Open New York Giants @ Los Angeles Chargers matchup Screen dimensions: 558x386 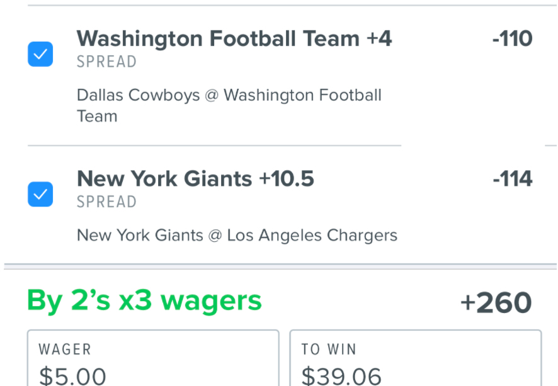pos(237,236)
